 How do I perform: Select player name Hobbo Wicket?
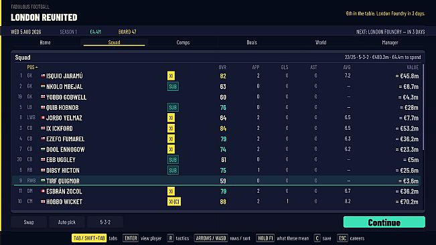tap(64, 202)
